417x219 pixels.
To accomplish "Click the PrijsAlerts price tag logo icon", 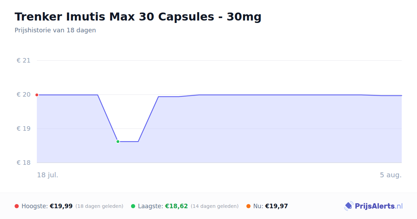I will (349, 206).
